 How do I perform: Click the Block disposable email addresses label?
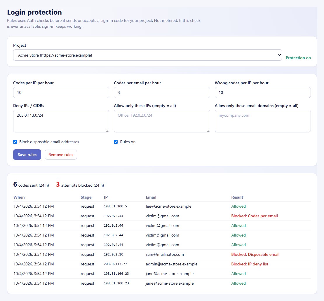[49, 142]
